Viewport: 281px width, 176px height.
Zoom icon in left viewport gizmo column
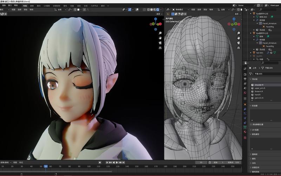pyautogui.click(x=160, y=33)
